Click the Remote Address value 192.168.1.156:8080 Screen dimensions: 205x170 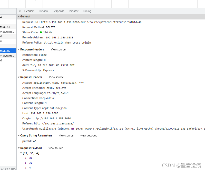point(60,38)
